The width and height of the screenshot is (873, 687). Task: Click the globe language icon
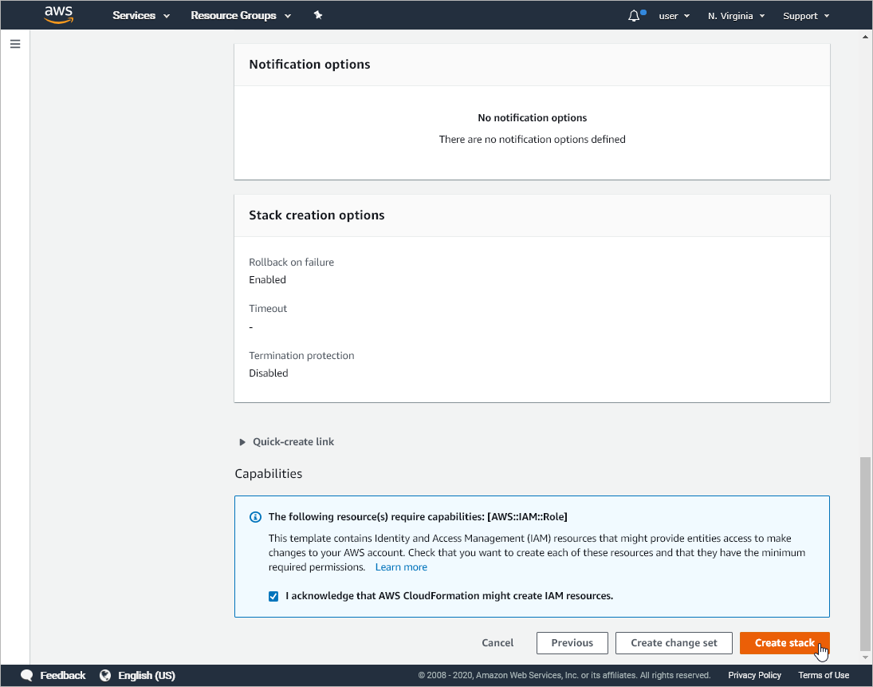[104, 675]
